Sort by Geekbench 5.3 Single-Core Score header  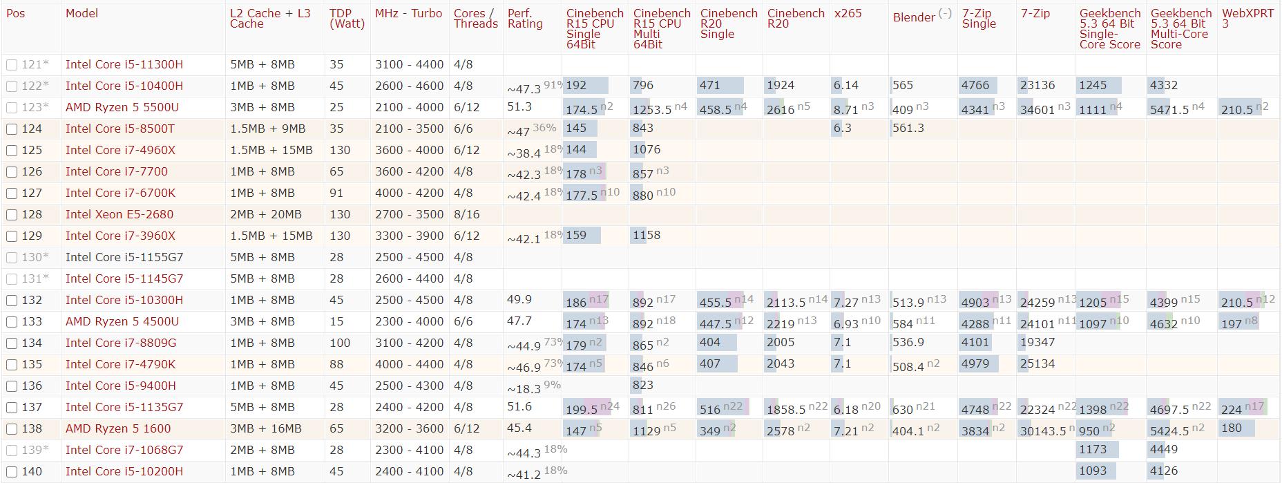coord(1110,29)
